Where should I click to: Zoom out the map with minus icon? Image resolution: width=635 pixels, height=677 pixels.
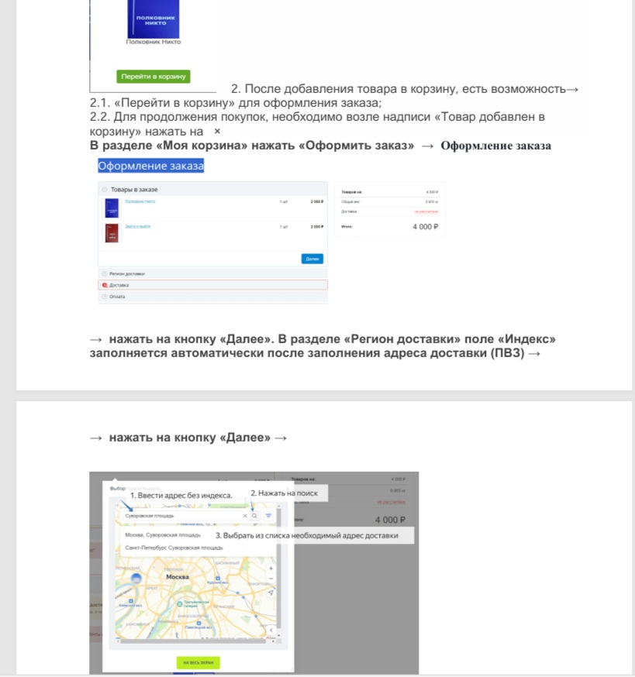coord(271,578)
